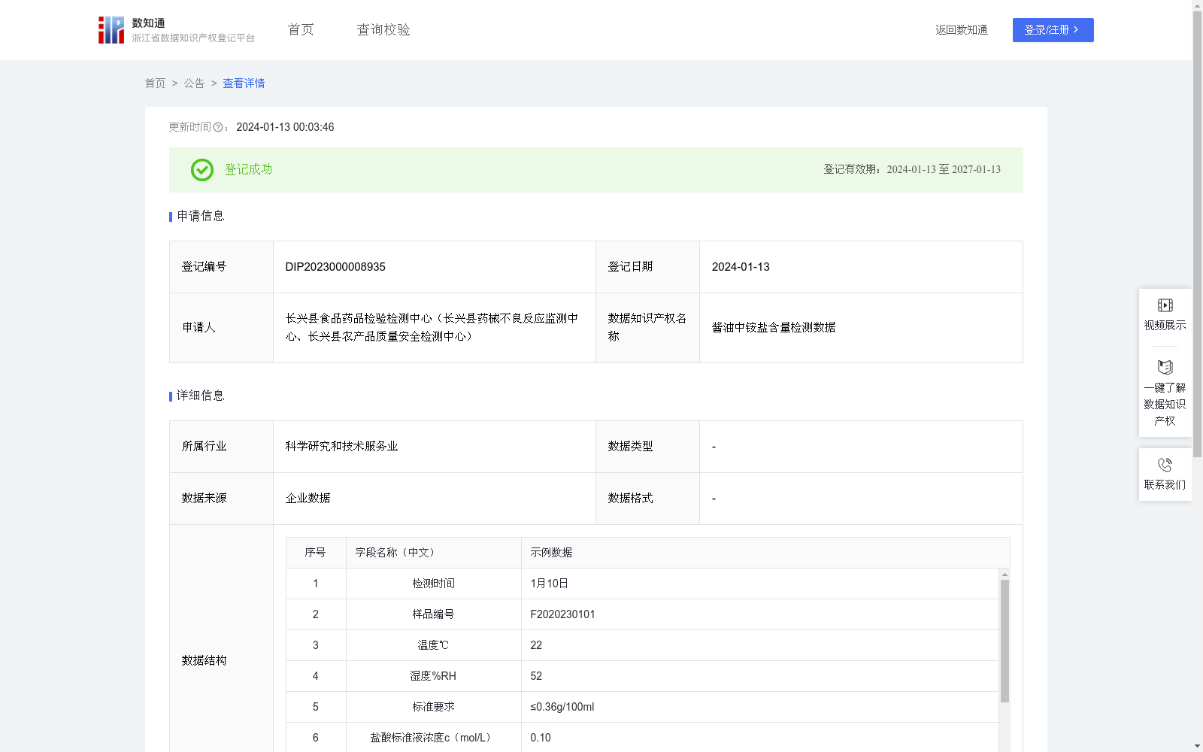The height and width of the screenshot is (752, 1203).
Task: Click the help icon next to 更新时间
Action: (218, 128)
